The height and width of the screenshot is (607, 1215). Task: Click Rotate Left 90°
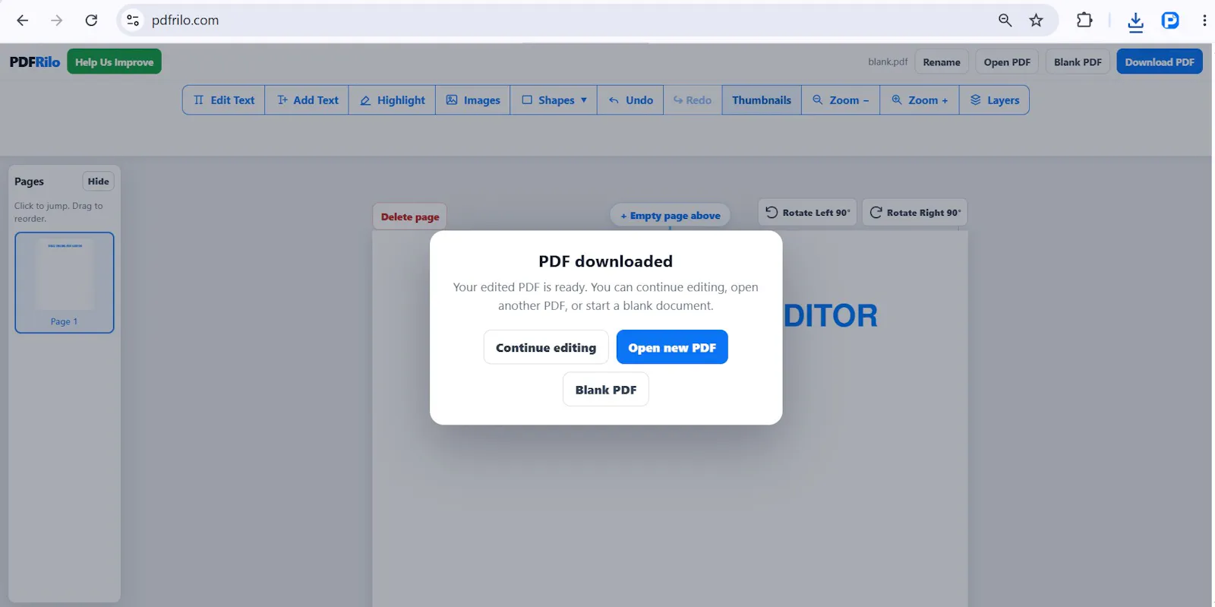[807, 213]
